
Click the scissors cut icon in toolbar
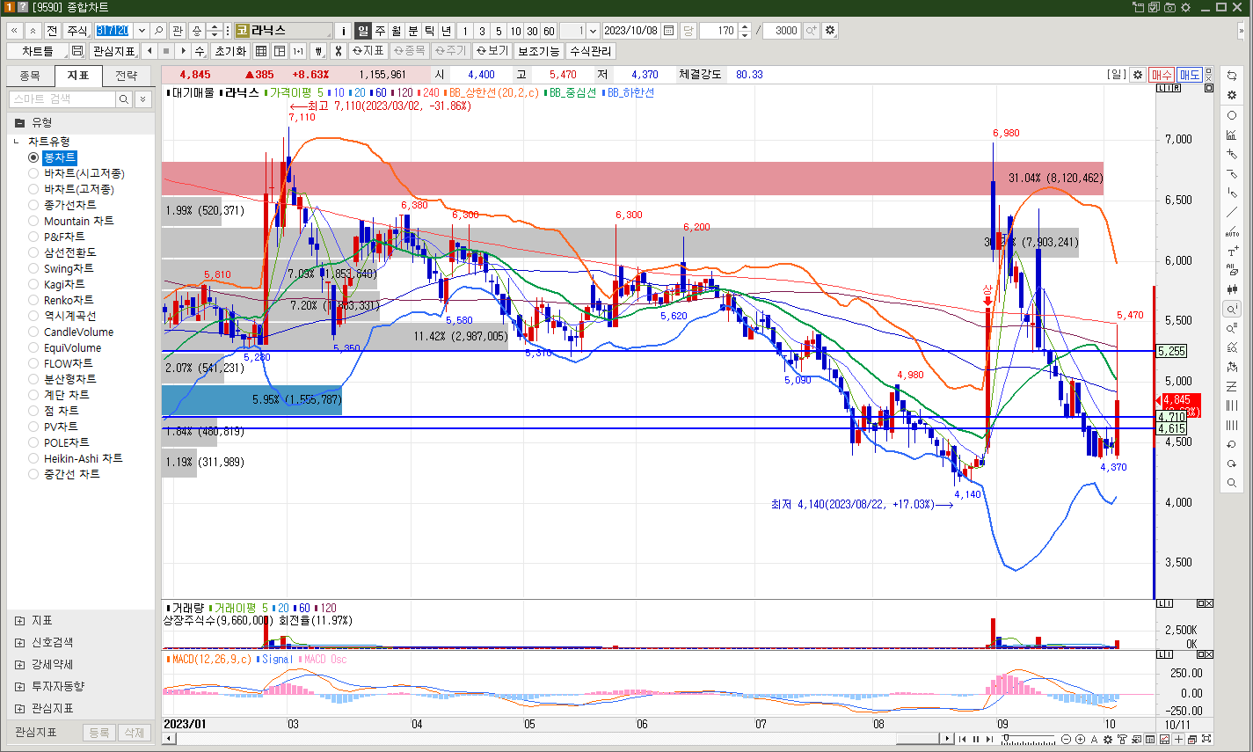(338, 51)
